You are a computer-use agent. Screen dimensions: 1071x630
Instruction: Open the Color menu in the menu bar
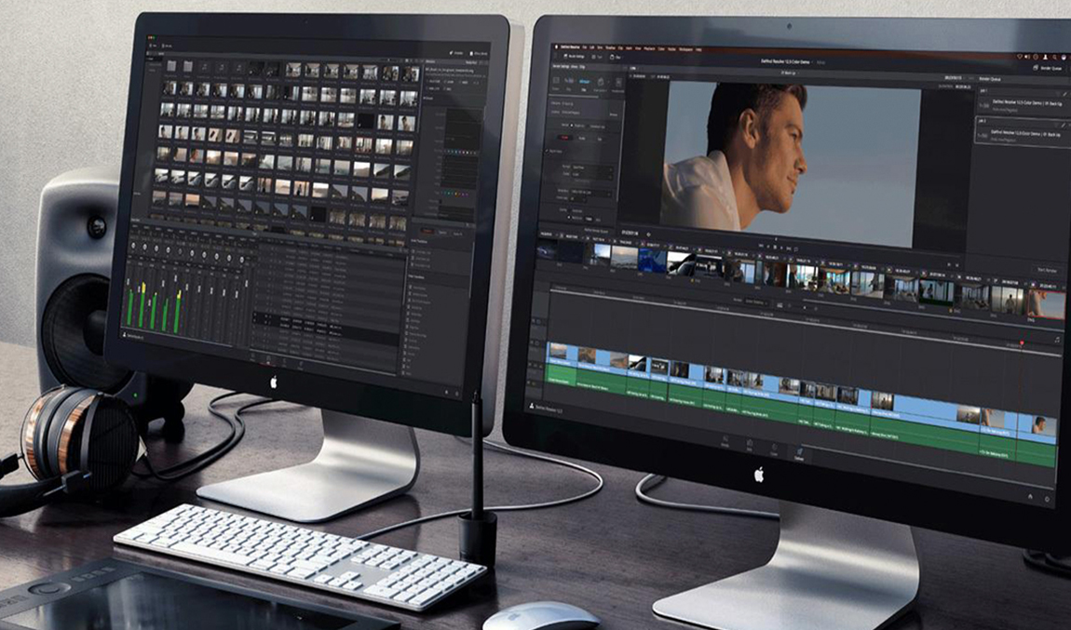[661, 49]
